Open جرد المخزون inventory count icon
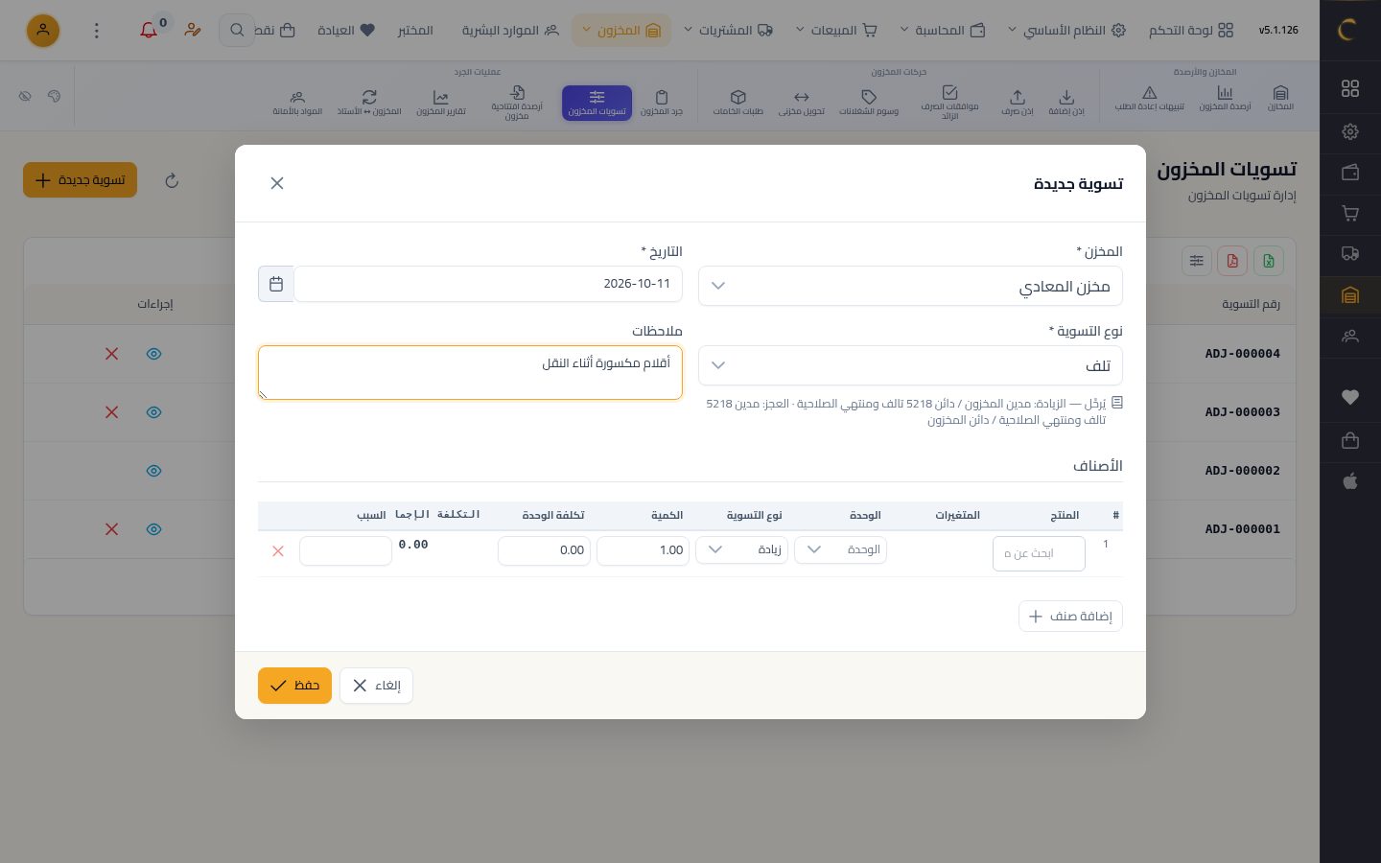This screenshot has height=863, width=1381. (x=662, y=102)
